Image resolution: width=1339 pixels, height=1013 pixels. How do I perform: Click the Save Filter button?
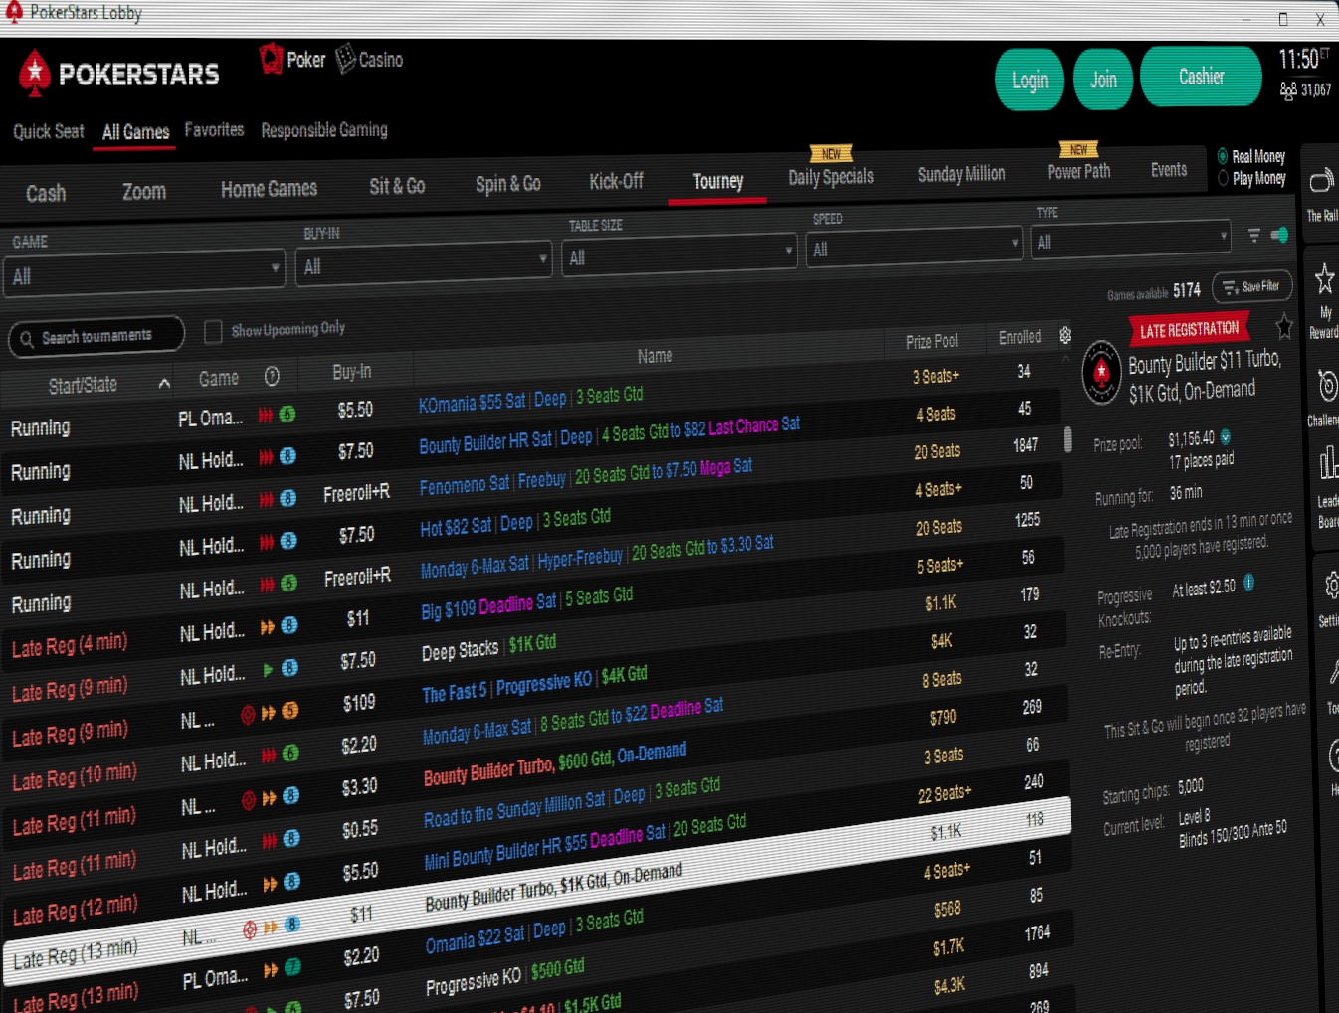(1251, 287)
